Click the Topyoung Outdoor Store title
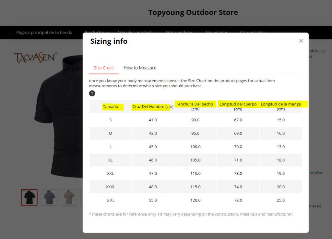 coord(193,13)
